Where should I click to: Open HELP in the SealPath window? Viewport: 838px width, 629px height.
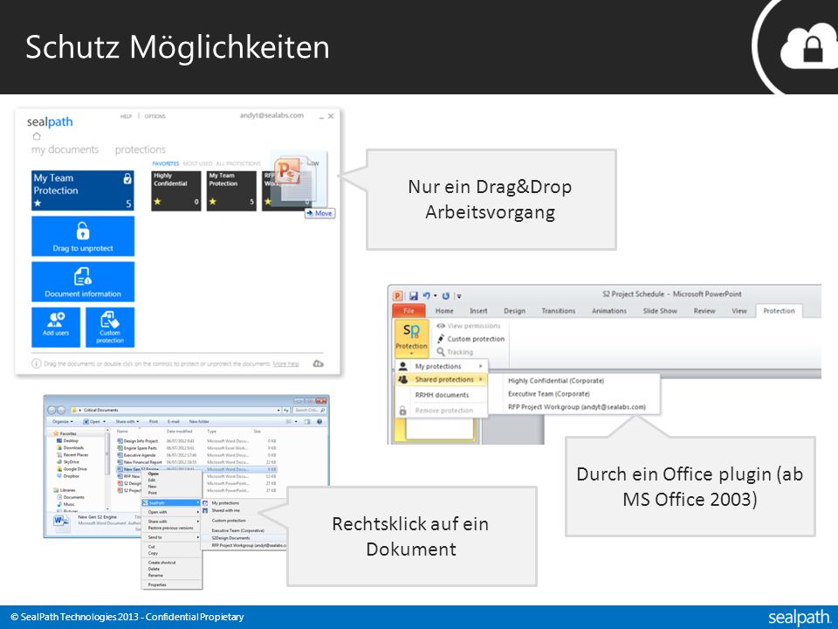126,116
